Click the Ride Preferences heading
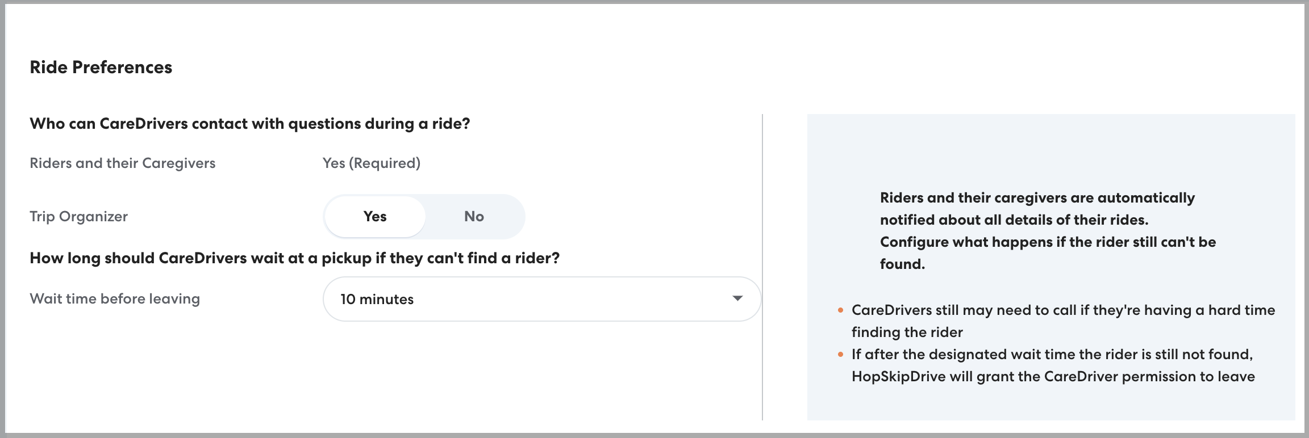The image size is (1309, 438). pyautogui.click(x=101, y=67)
